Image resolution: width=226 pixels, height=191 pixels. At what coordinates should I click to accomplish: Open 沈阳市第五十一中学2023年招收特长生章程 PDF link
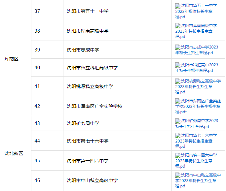point(196,11)
